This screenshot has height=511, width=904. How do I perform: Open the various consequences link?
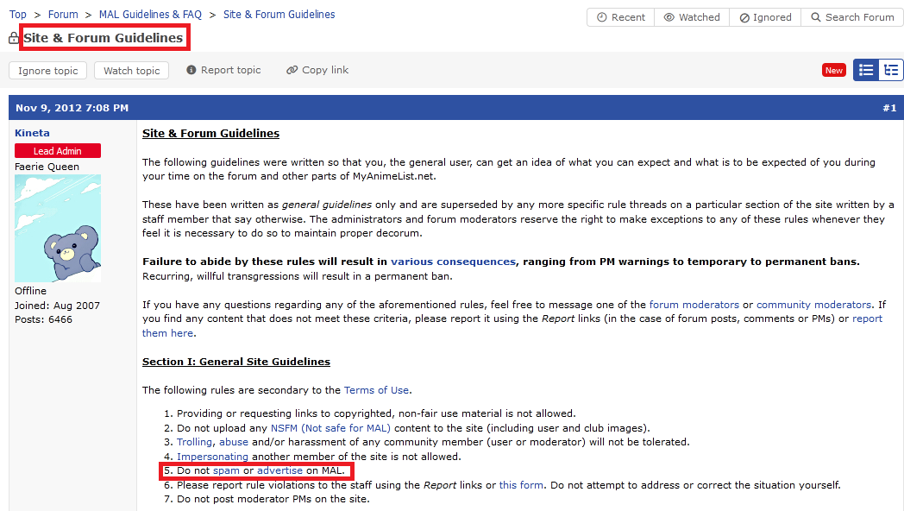pyautogui.click(x=453, y=262)
